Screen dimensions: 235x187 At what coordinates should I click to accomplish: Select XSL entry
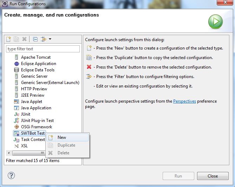[x=24, y=146]
